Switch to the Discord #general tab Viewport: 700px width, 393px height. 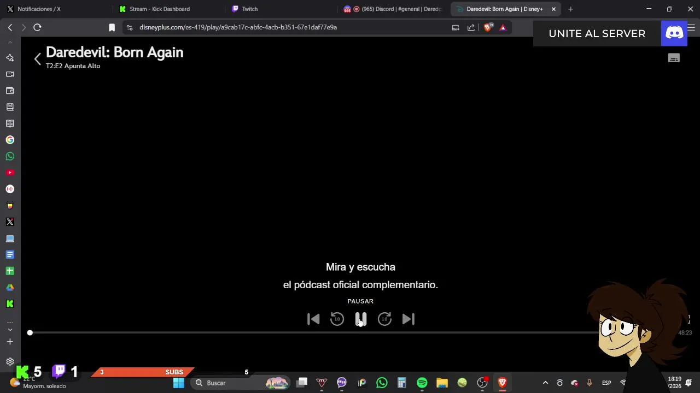point(394,9)
